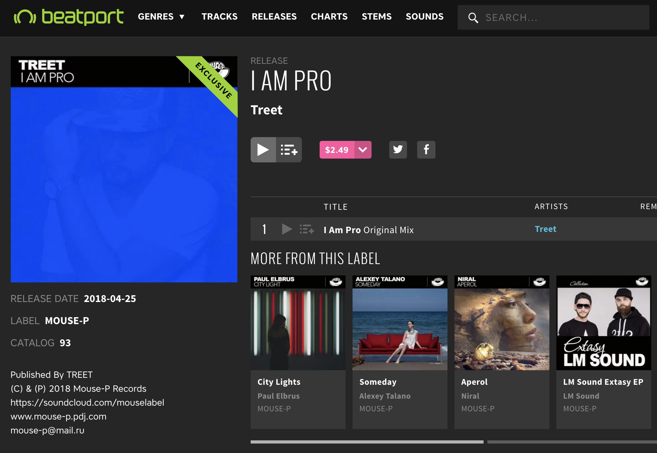
Task: Expand the Genres dropdown menu
Action: pyautogui.click(x=161, y=16)
